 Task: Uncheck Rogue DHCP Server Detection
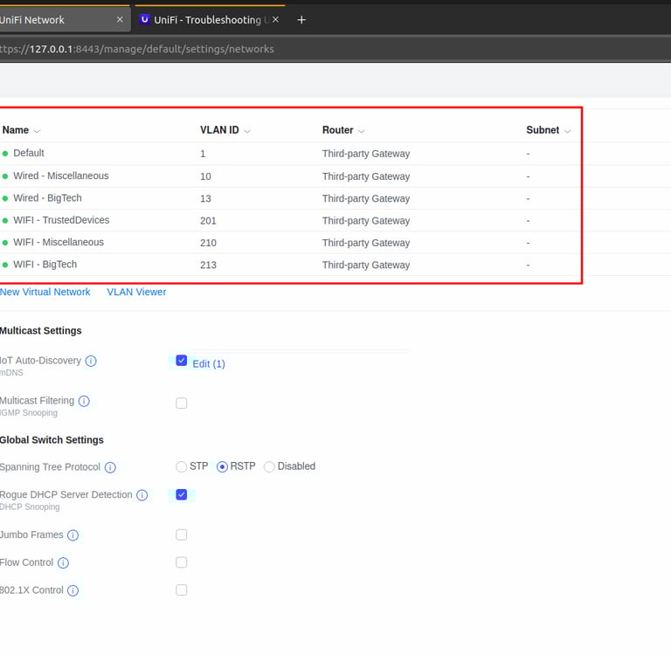point(182,494)
